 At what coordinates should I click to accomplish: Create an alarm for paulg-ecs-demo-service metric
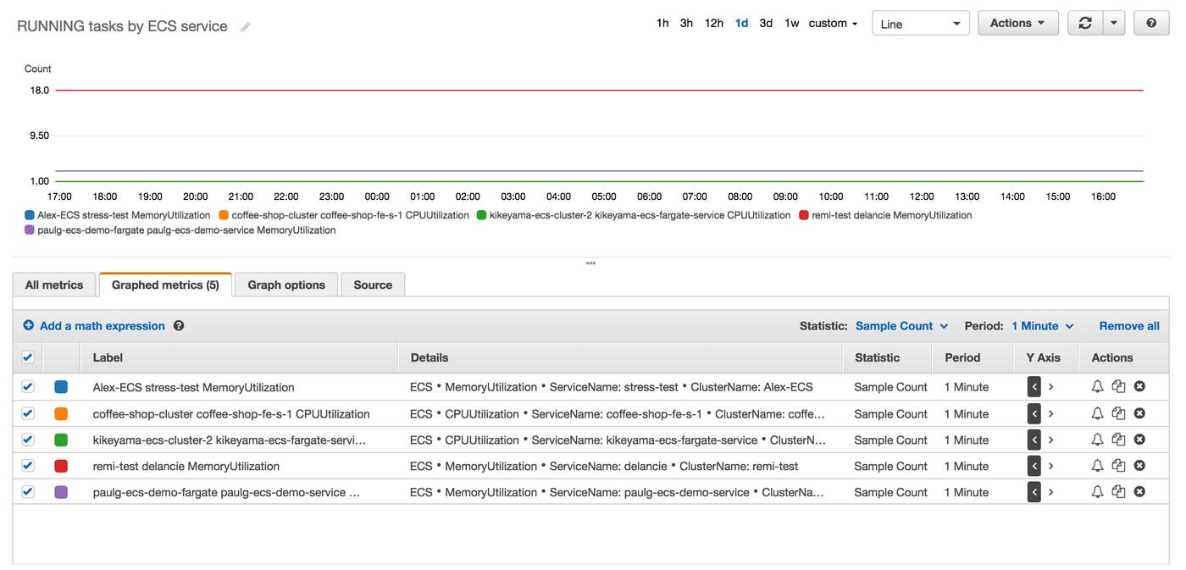[x=1097, y=491]
